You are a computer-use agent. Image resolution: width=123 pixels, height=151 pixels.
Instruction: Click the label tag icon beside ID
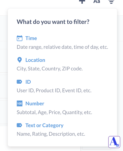click(20, 82)
